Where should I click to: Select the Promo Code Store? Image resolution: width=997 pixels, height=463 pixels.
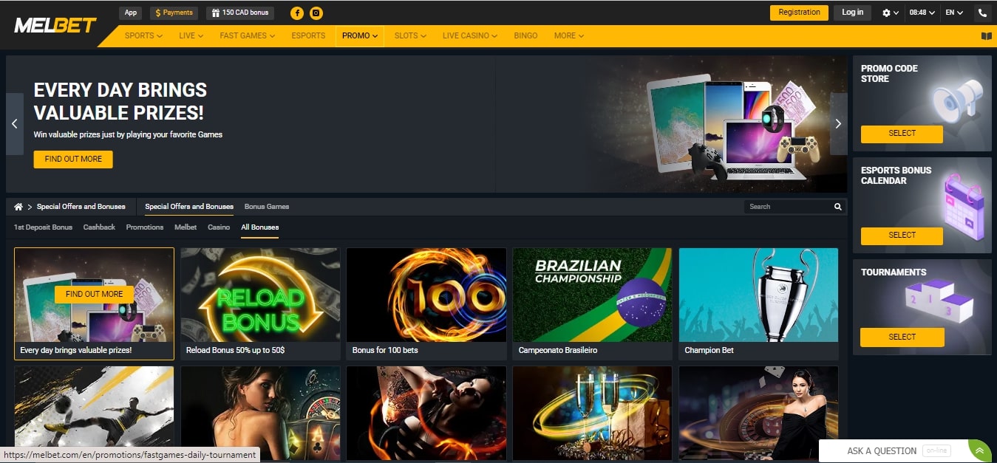[x=902, y=134]
